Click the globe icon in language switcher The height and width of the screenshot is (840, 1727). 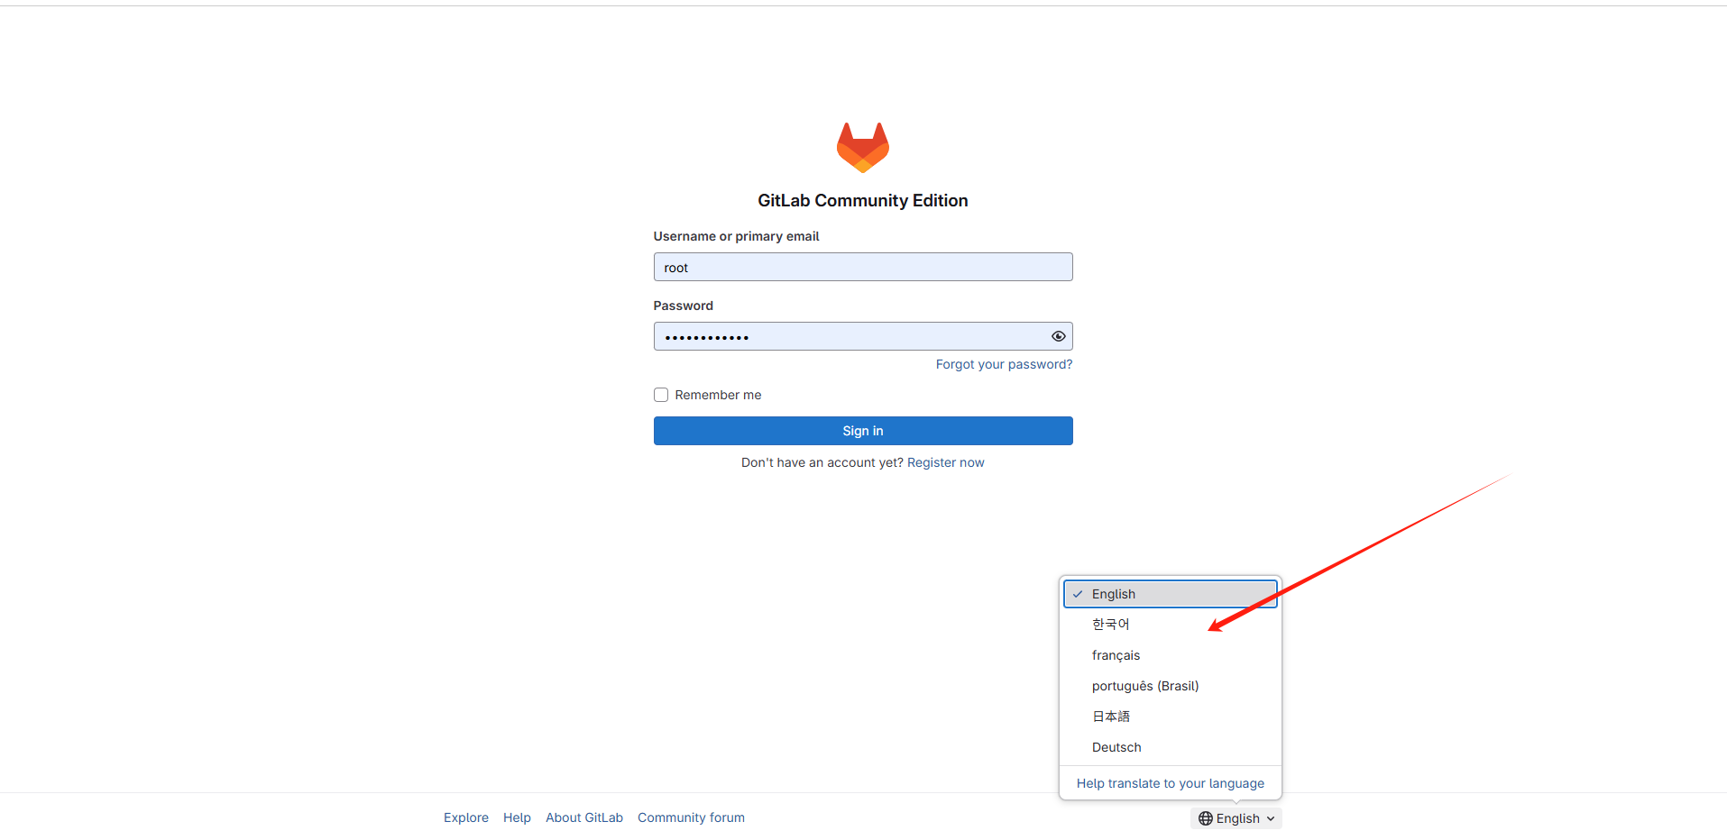pyautogui.click(x=1206, y=818)
